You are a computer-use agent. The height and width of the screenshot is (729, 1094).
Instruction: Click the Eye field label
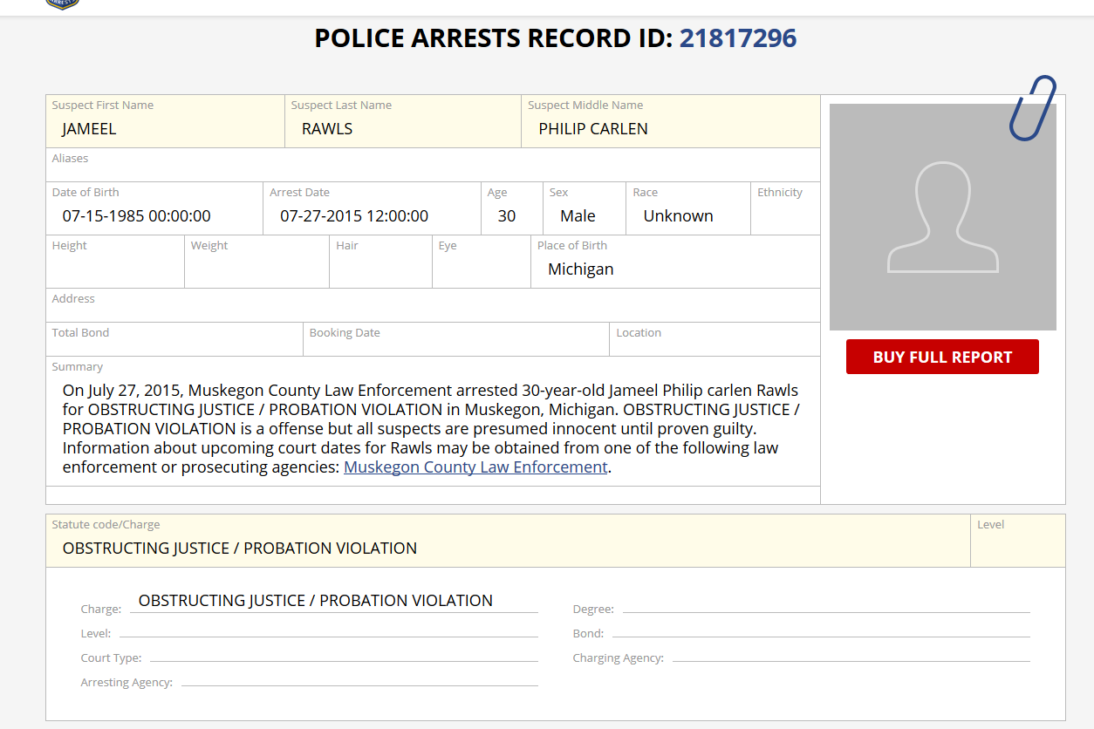(448, 245)
